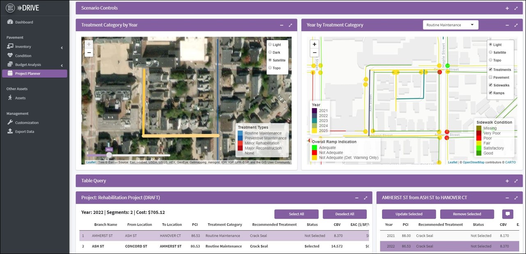Expand Treatment Category by Year panel fullscreen
The image size is (526, 254).
click(290, 25)
